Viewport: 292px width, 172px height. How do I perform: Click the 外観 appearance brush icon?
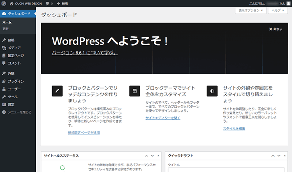coord(4,73)
